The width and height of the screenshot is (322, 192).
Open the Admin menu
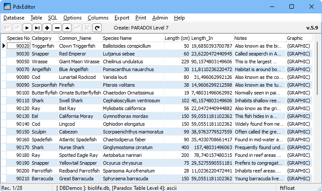coord(160,18)
